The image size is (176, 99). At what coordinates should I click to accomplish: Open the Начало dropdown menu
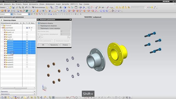point(3,7)
